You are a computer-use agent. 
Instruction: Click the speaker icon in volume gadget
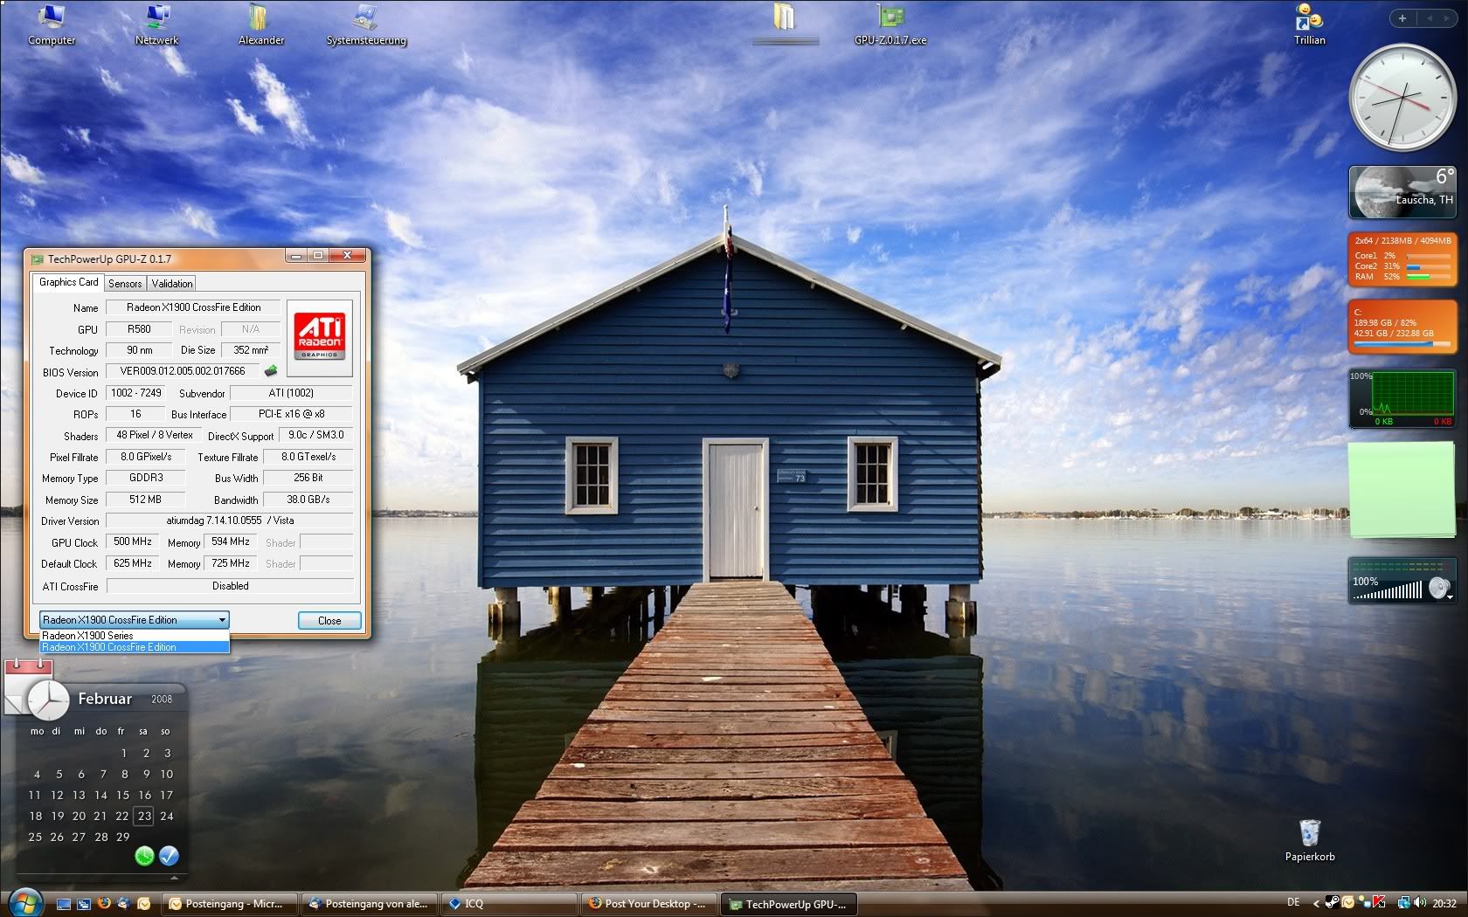(x=1437, y=589)
